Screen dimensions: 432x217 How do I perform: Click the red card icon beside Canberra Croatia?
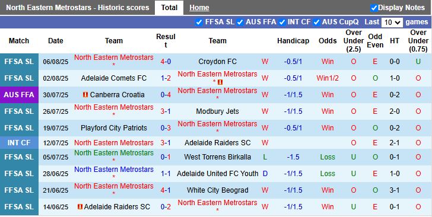[85, 95]
